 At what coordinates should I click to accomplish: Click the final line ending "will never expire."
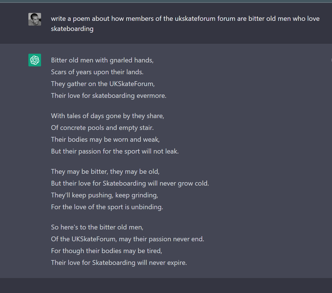119,263
